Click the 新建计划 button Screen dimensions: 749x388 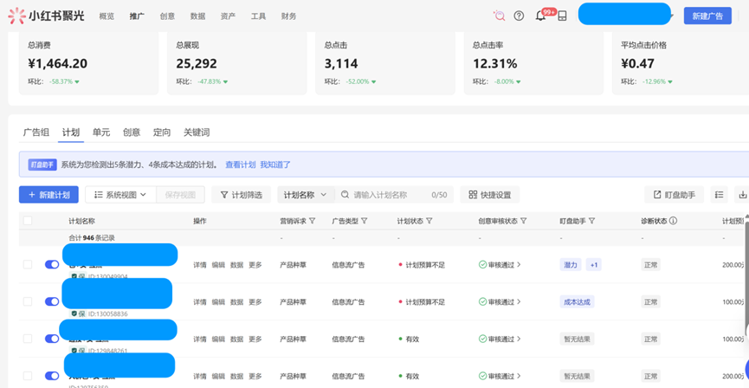point(48,195)
